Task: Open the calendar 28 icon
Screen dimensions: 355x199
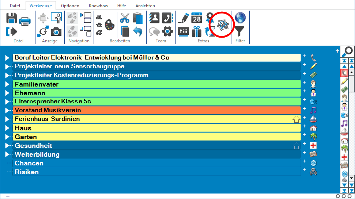Action: (197, 18)
